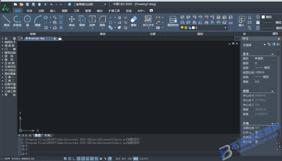Open the 多行文字 multiline text tool
This screenshot has width=282, height=161.
tap(148, 21)
